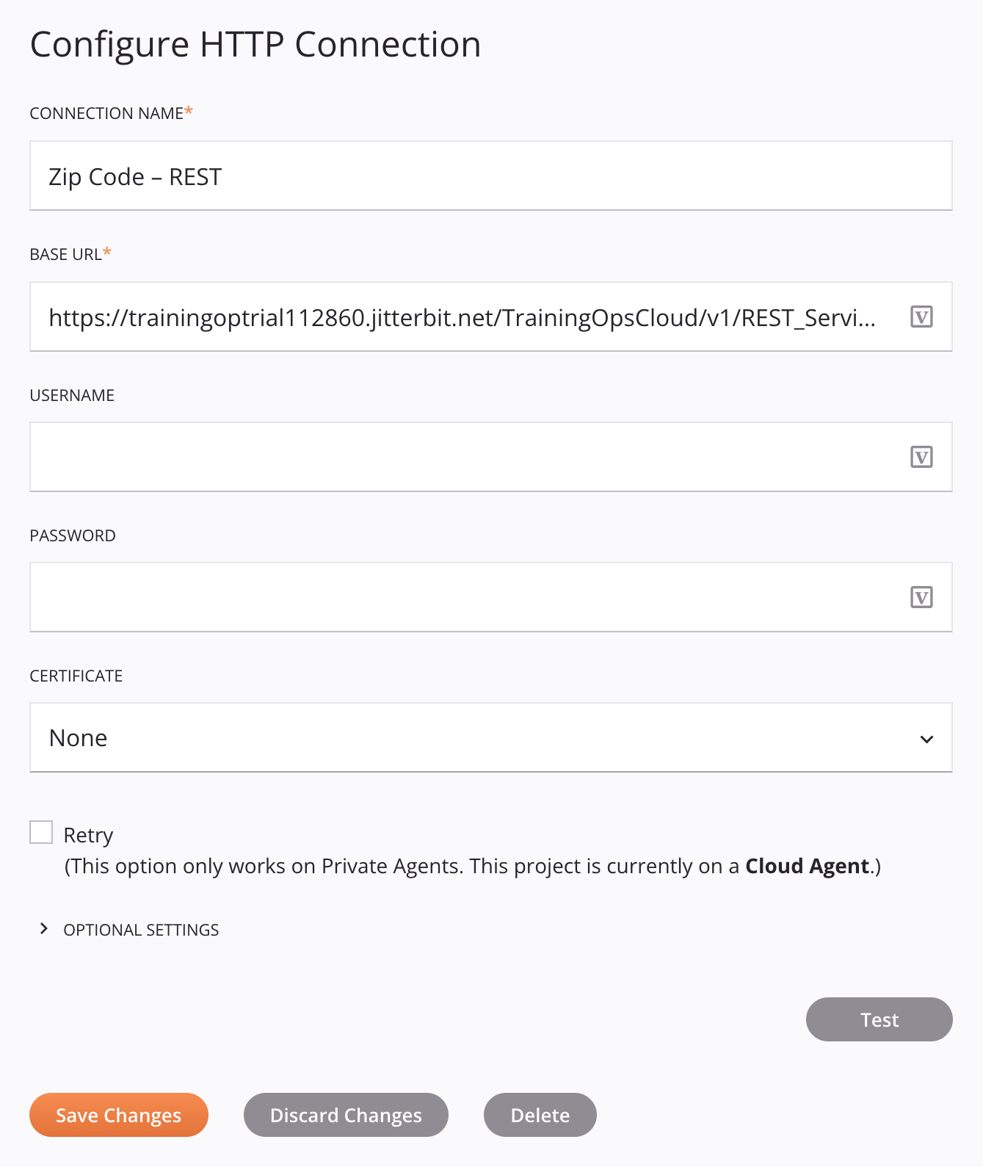Check the Retry checkbox for Private Agents

pyautogui.click(x=40, y=831)
